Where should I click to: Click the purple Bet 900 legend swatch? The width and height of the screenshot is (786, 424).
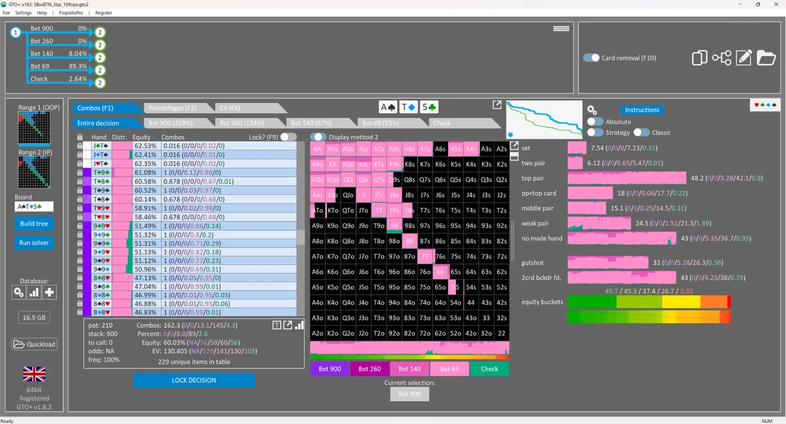330,369
